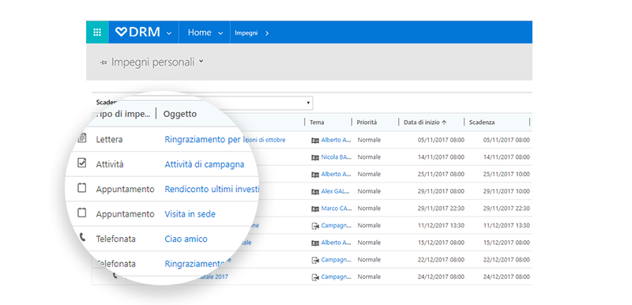The width and height of the screenshot is (632, 305).
Task: Open the Ciao amico call link
Action: point(186,239)
